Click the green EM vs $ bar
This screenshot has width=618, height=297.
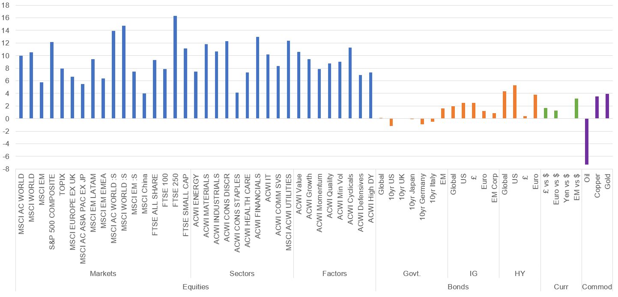click(x=576, y=108)
